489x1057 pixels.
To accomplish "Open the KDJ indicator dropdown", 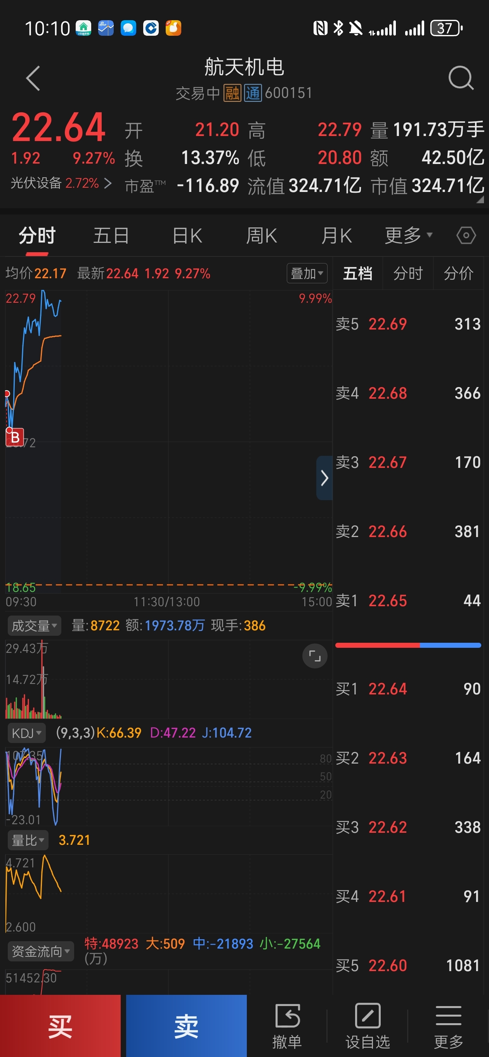I will click(27, 733).
